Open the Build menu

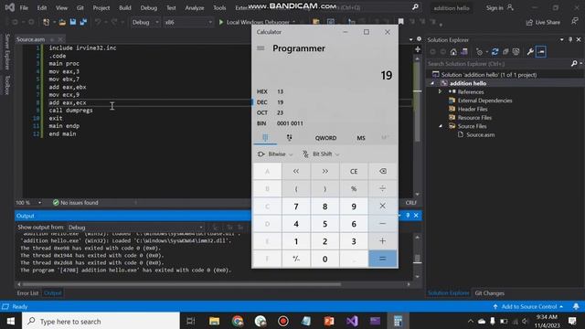(124, 7)
